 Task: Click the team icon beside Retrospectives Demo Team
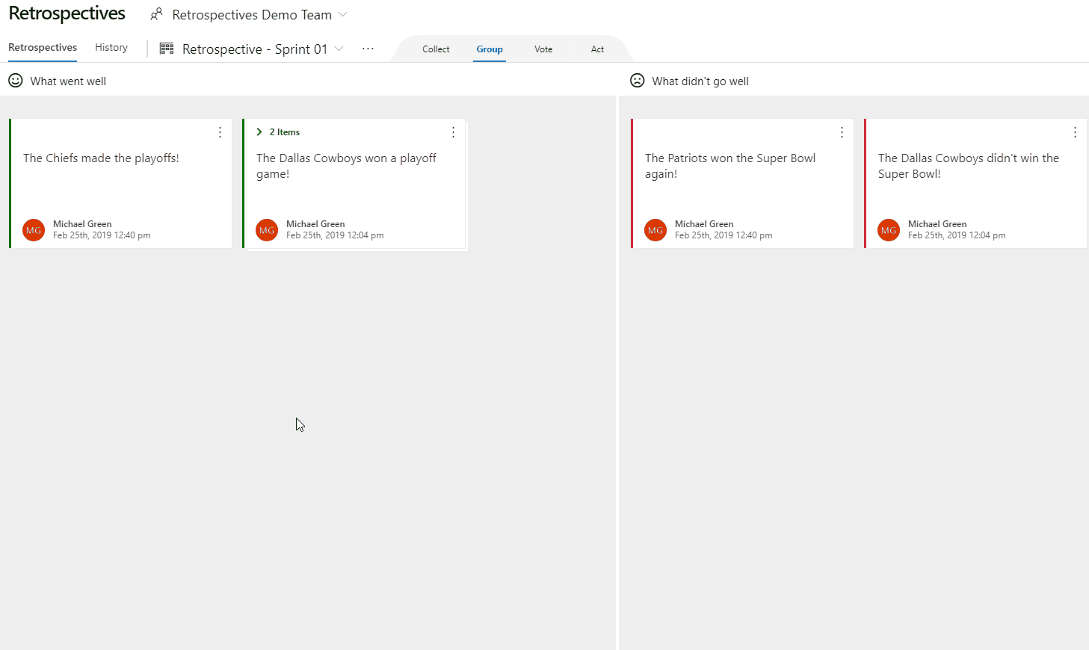[156, 14]
